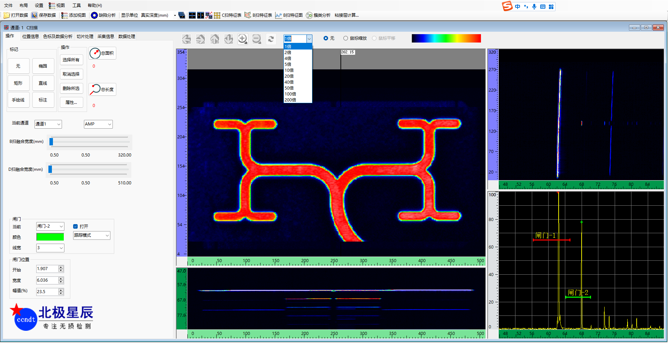Open the AMP dropdown
668x343 pixels.
[98, 124]
